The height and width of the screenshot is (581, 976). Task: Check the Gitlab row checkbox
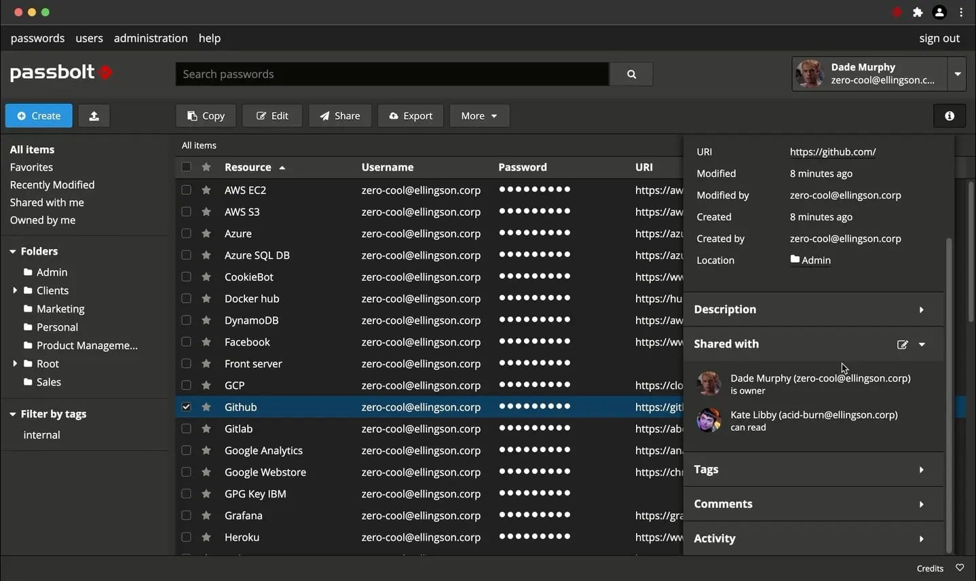click(186, 429)
